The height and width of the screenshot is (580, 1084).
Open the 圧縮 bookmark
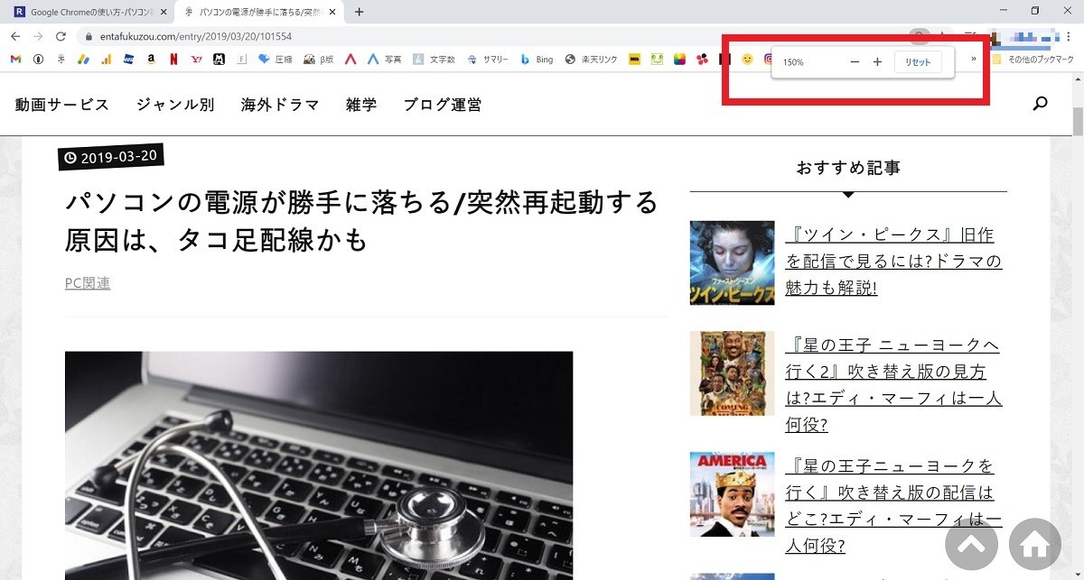pos(276,60)
